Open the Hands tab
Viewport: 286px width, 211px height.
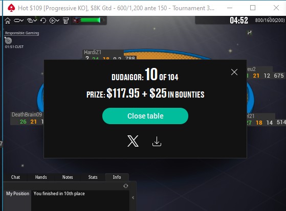click(41, 177)
